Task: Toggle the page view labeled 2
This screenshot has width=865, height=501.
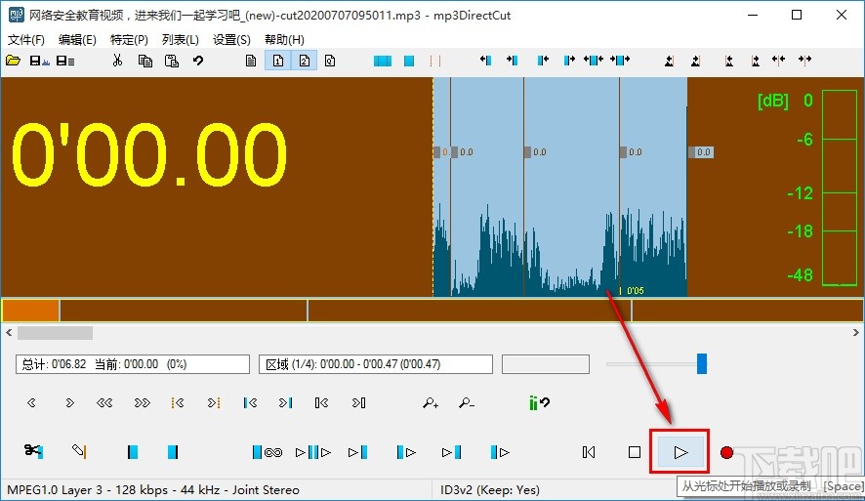Action: (305, 61)
